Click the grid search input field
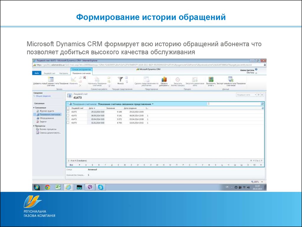Screen dimensions: 302x227 234,104
